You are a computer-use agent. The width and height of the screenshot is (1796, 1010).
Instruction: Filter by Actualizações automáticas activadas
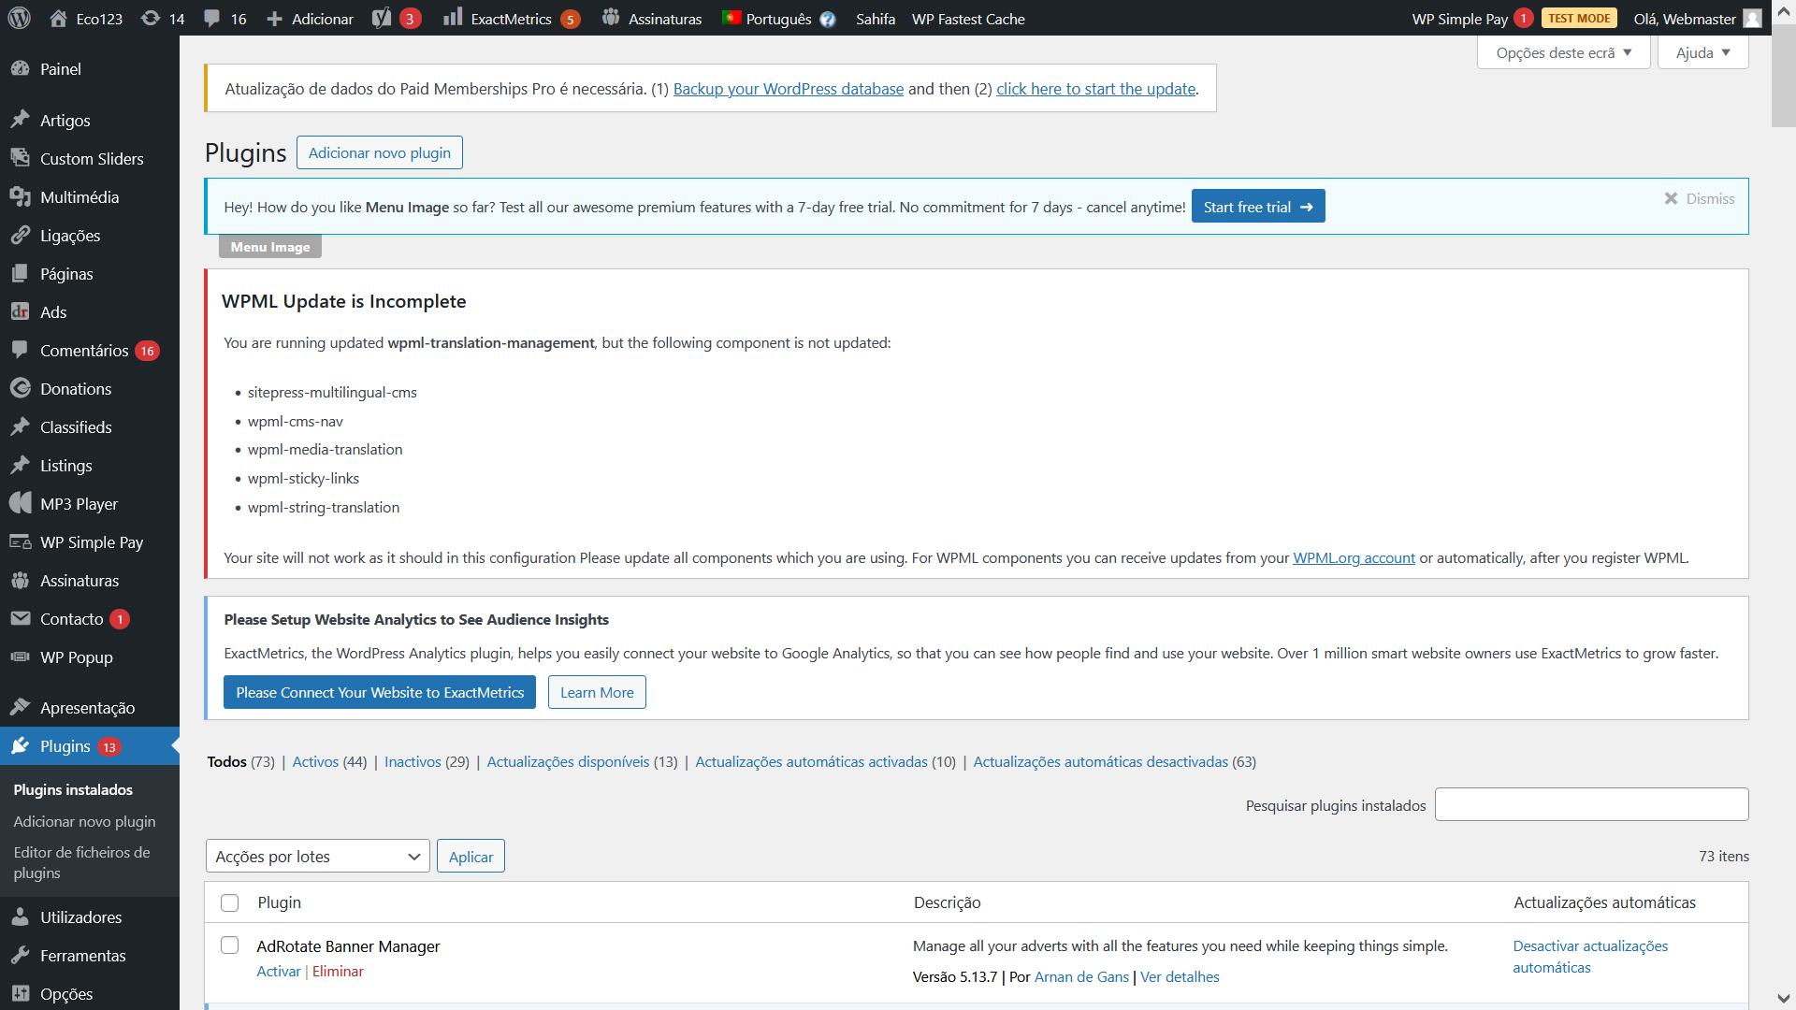pyautogui.click(x=811, y=761)
